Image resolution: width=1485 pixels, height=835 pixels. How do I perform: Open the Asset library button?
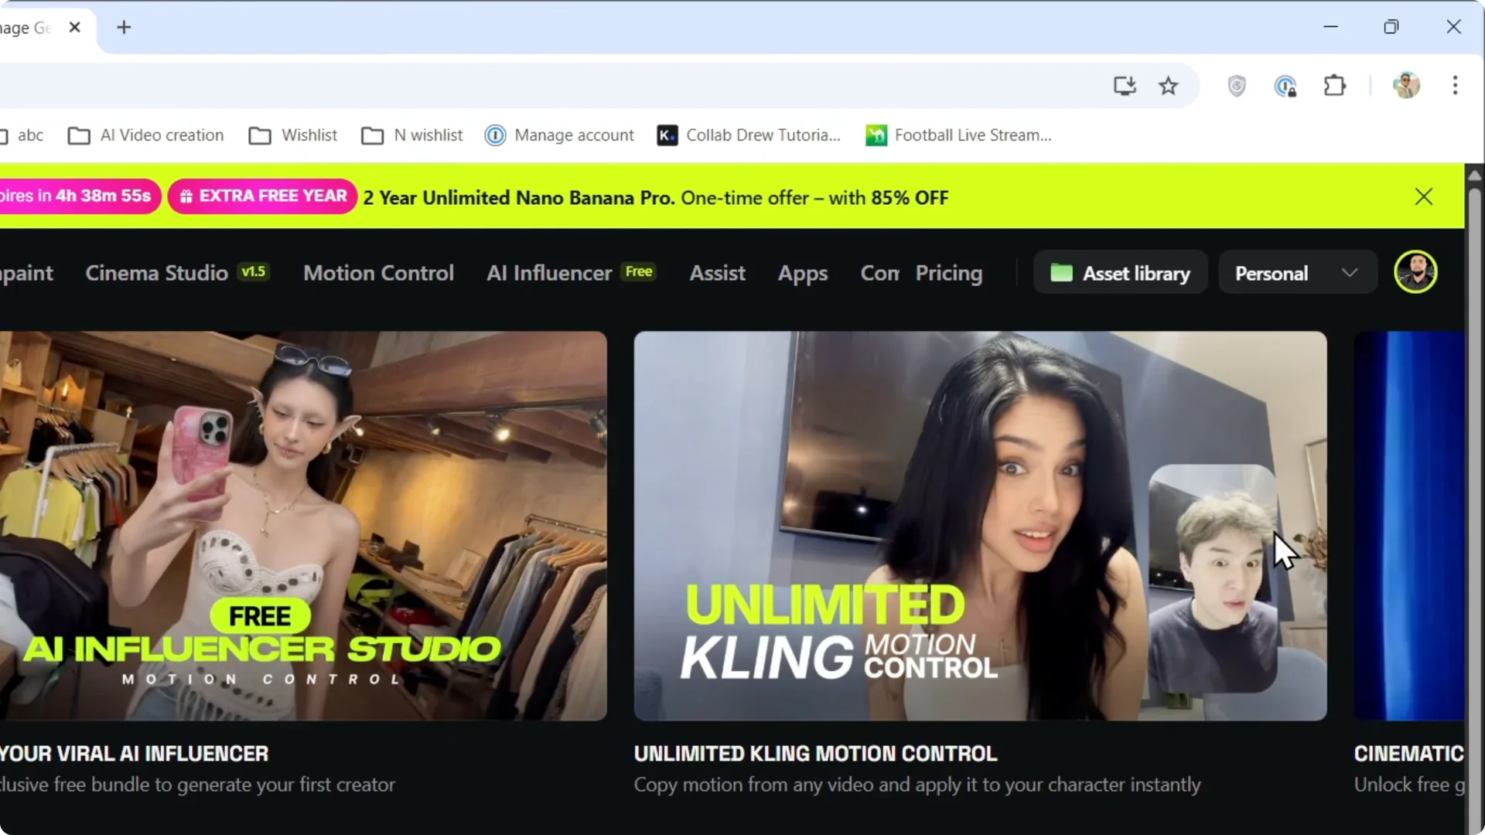1120,273
